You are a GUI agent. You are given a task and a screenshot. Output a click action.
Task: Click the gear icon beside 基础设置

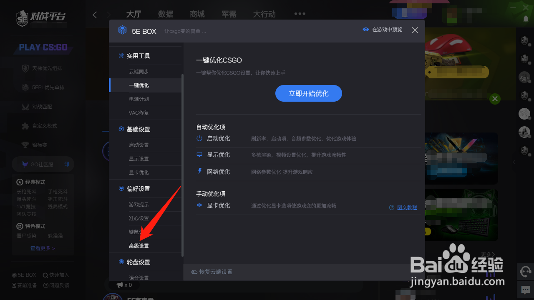(x=121, y=129)
